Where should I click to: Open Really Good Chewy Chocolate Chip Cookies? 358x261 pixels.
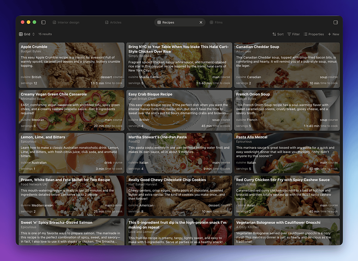[x=167, y=180]
